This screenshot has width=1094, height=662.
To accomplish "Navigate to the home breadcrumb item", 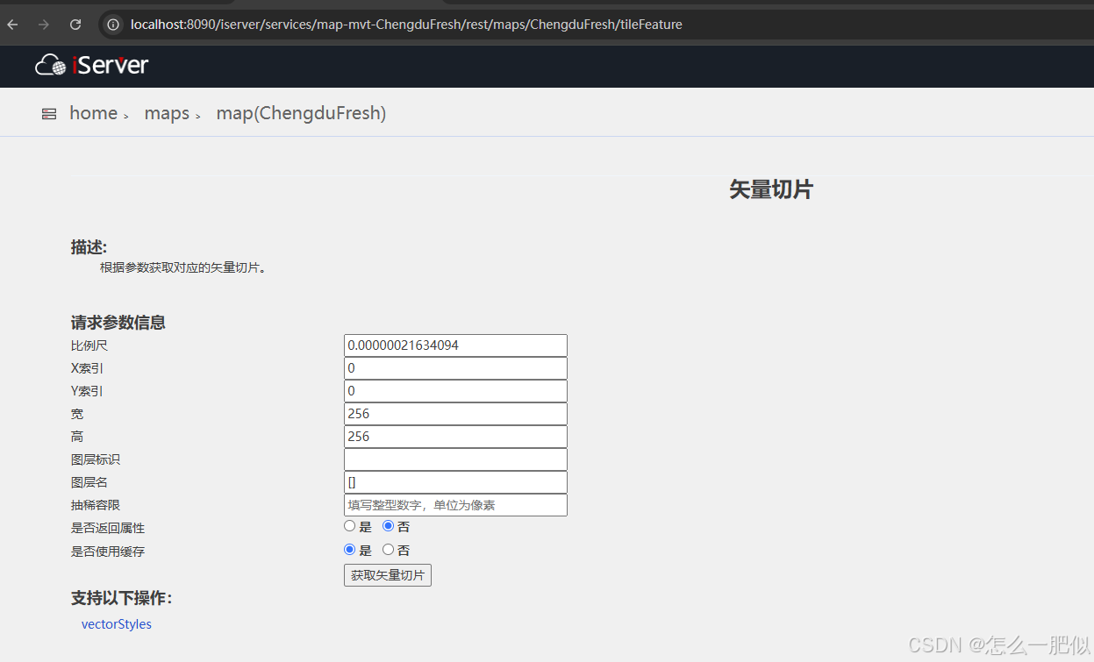I will point(93,113).
